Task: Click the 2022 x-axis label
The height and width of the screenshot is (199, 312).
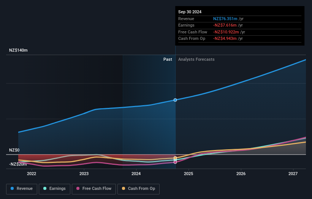Action: tap(32, 174)
